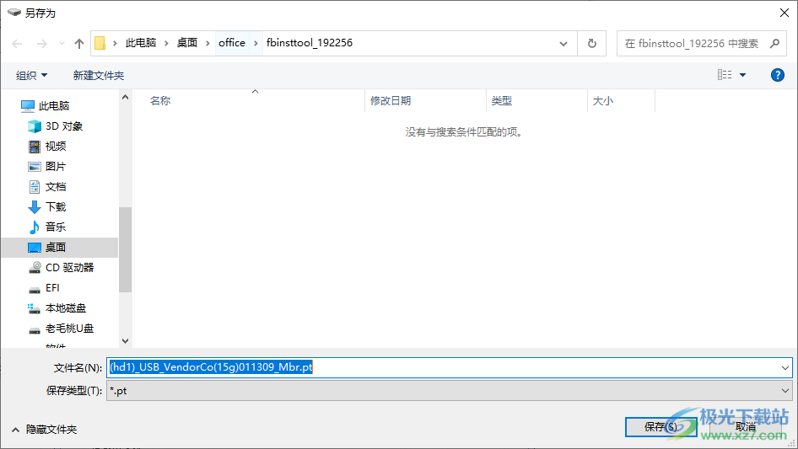Open address bar history dropdown
798x449 pixels.
tap(563, 44)
